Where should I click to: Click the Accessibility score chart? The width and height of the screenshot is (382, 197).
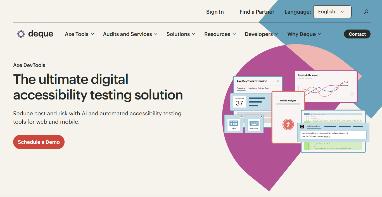click(x=326, y=87)
